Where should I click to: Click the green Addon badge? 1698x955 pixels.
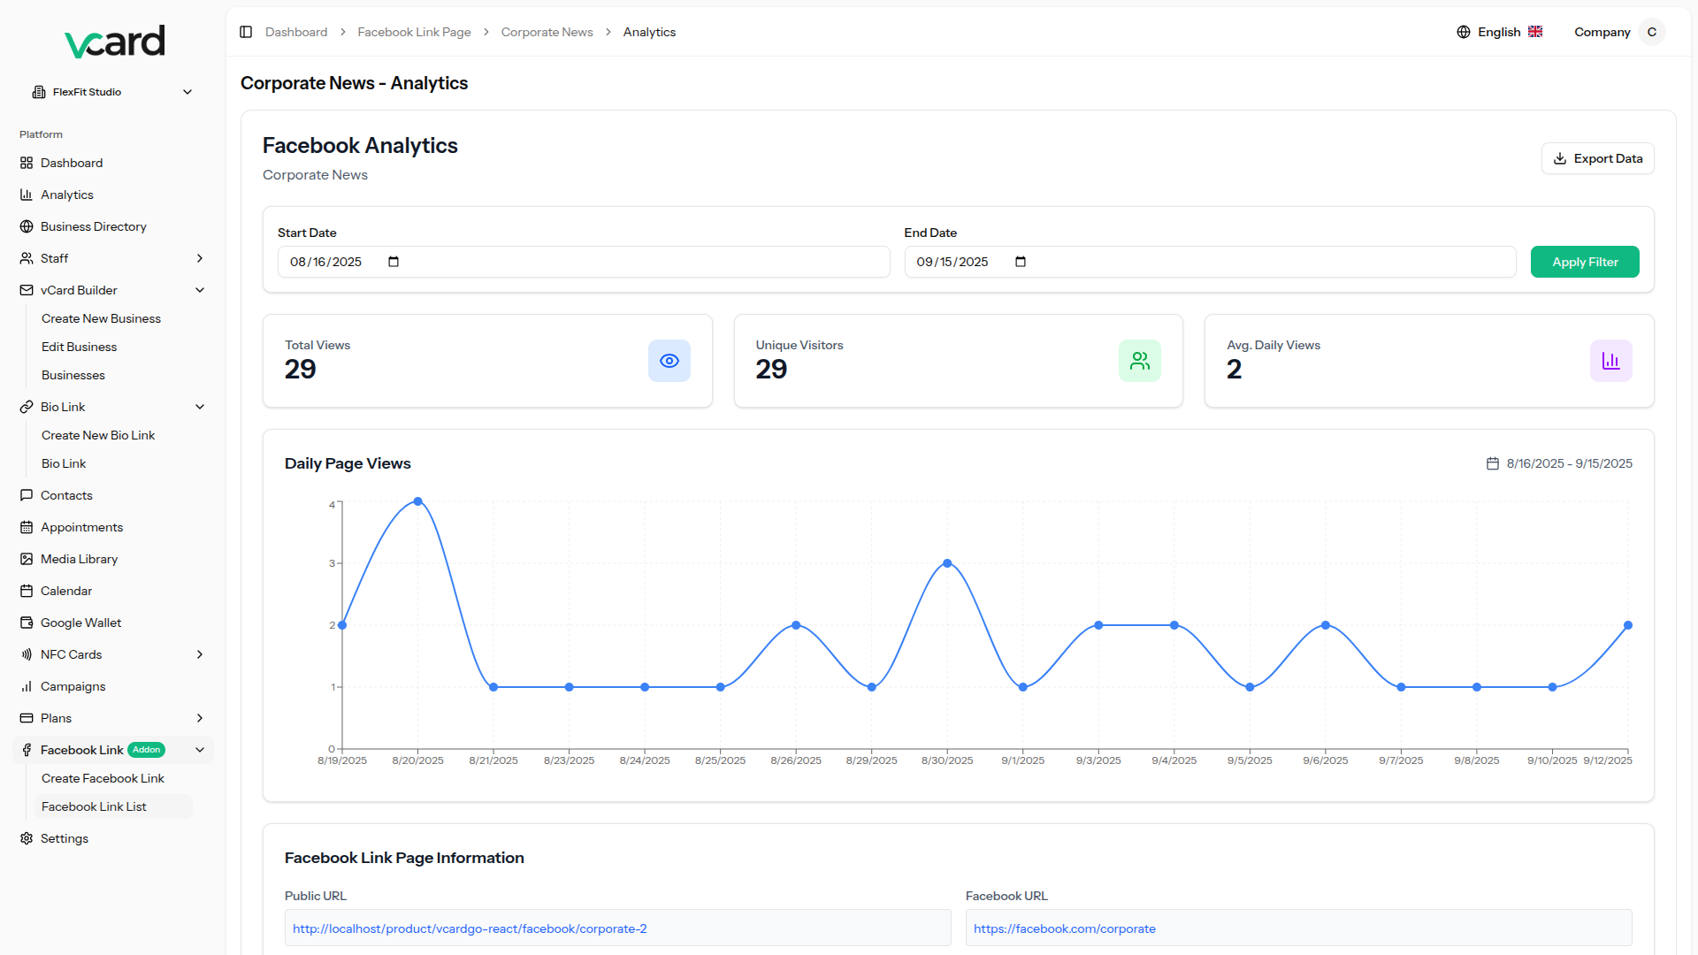[146, 750]
